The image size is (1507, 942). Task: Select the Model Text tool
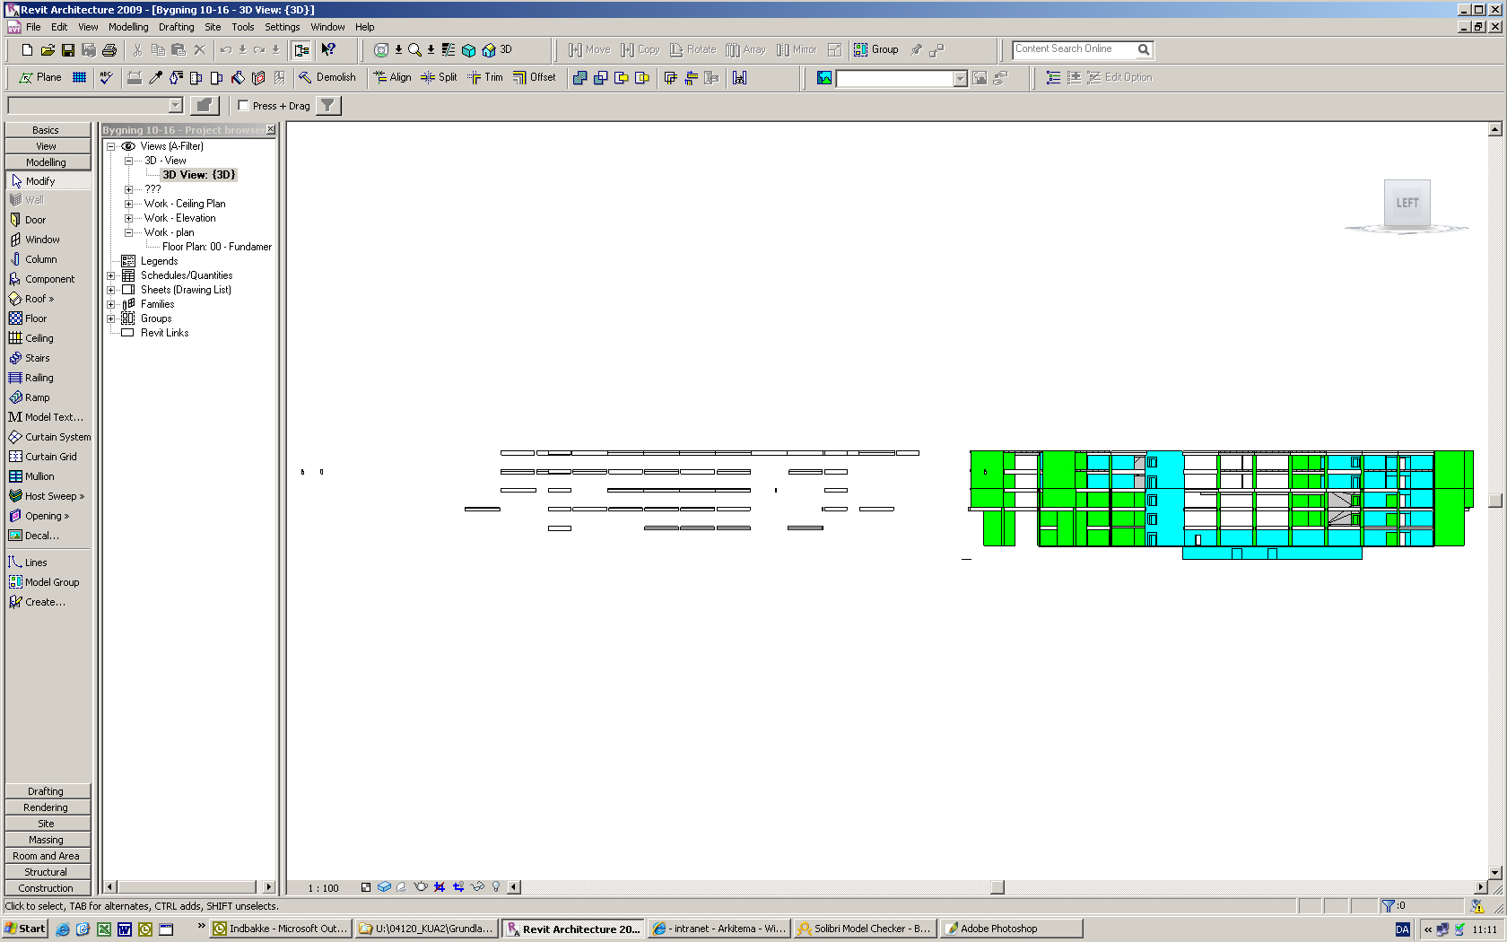(x=47, y=417)
